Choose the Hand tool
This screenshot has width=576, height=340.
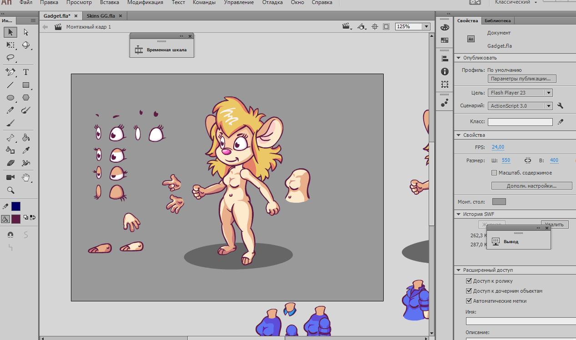[26, 177]
